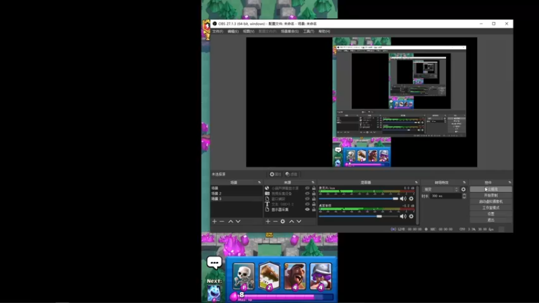Open the Desktop Audio channel gear menu
539x303 pixels.
[x=411, y=216]
